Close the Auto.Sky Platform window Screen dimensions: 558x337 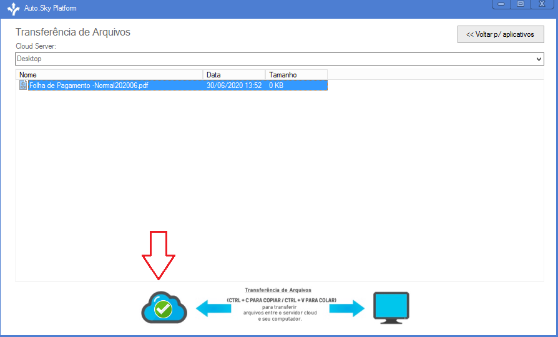coord(542,4)
